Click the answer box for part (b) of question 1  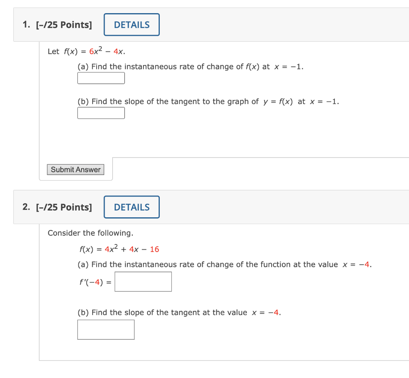click(x=101, y=113)
